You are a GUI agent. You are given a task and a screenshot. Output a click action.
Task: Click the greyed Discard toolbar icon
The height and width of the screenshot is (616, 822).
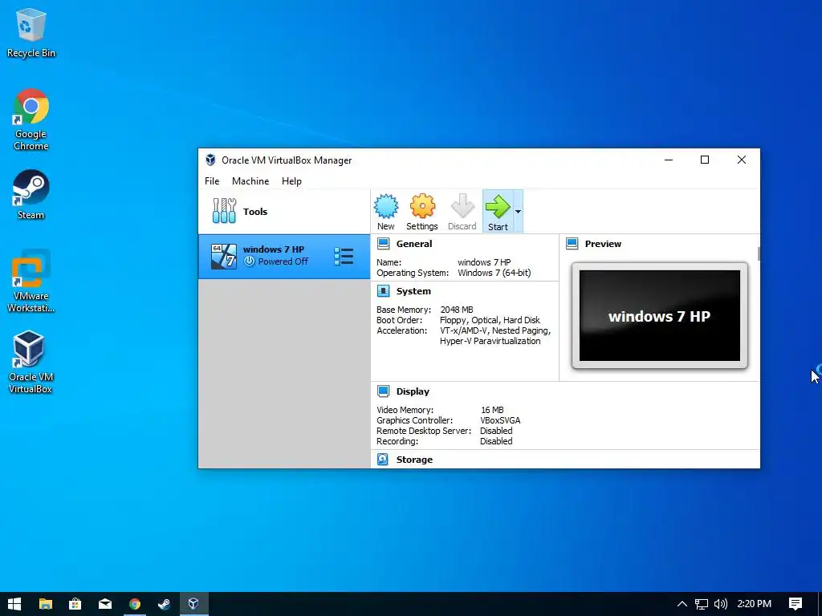(462, 212)
